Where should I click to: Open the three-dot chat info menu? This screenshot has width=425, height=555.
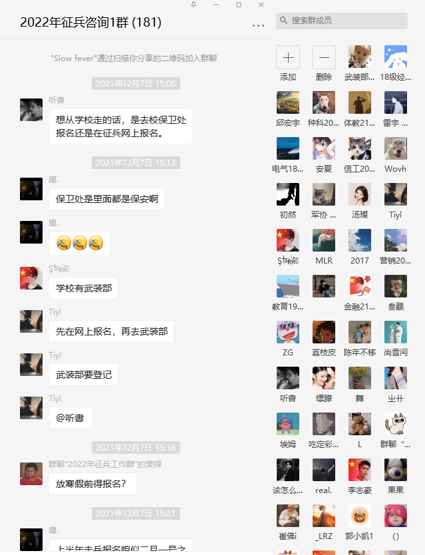258,25
